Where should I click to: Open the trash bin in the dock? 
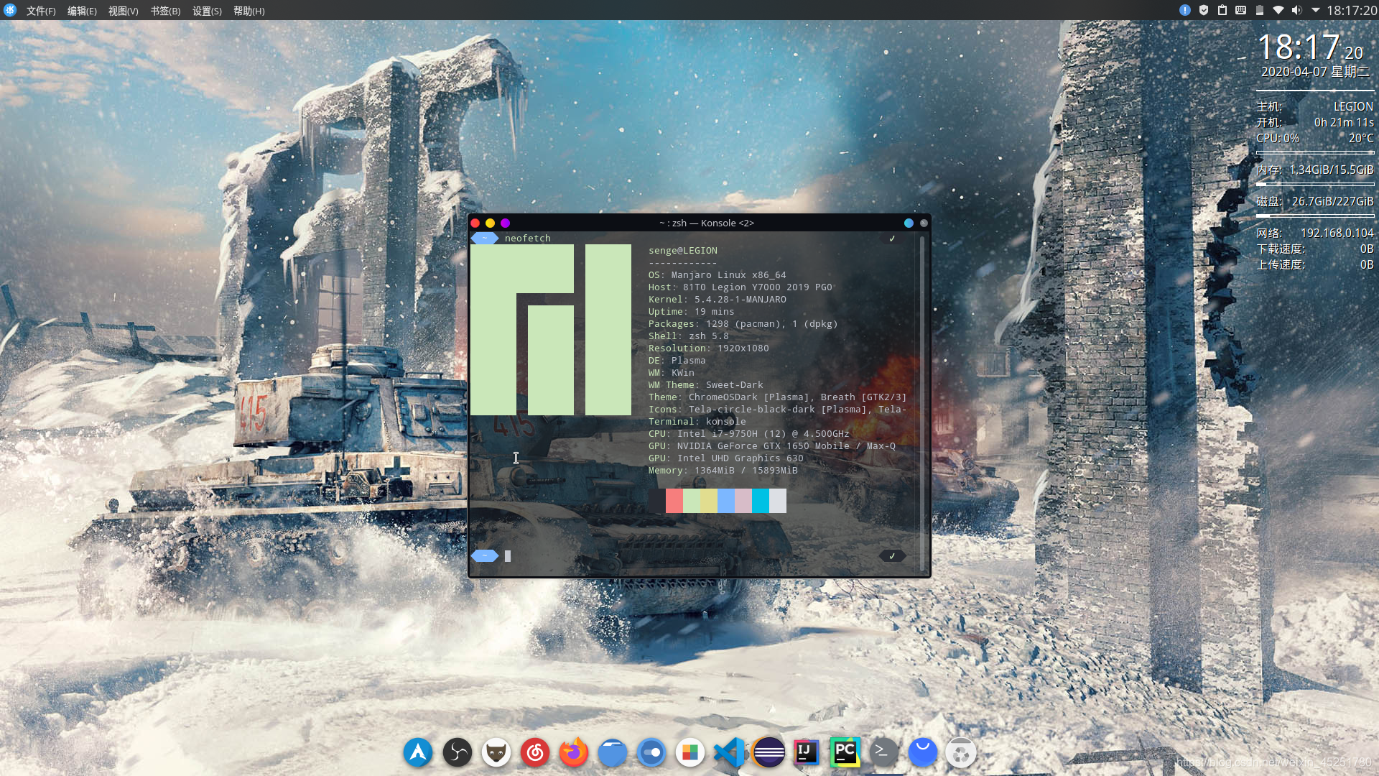[962, 752]
